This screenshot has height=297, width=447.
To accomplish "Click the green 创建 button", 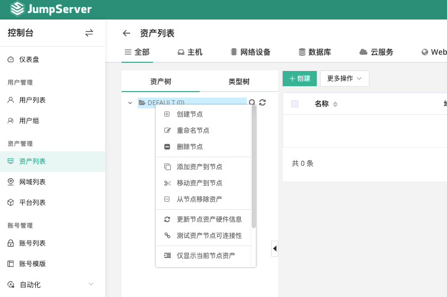I will 299,79.
